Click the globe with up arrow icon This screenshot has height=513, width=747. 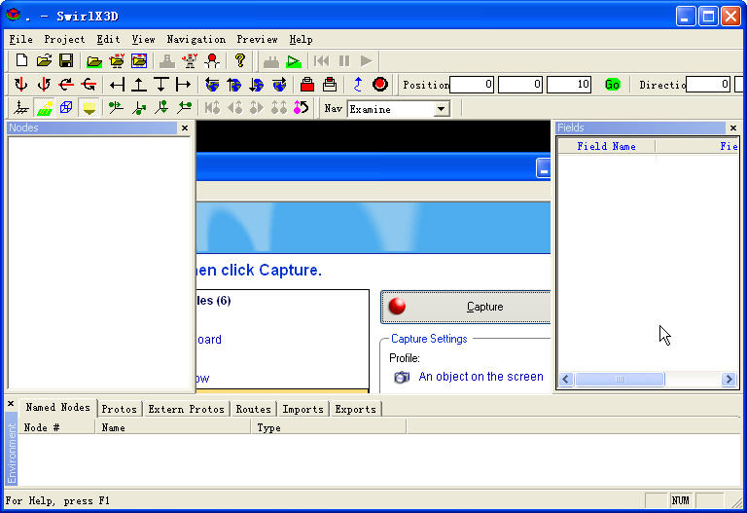coord(233,85)
